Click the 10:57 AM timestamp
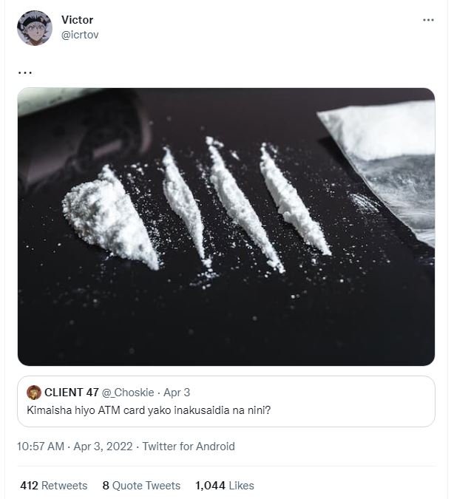This screenshot has width=454, height=499. (x=41, y=446)
